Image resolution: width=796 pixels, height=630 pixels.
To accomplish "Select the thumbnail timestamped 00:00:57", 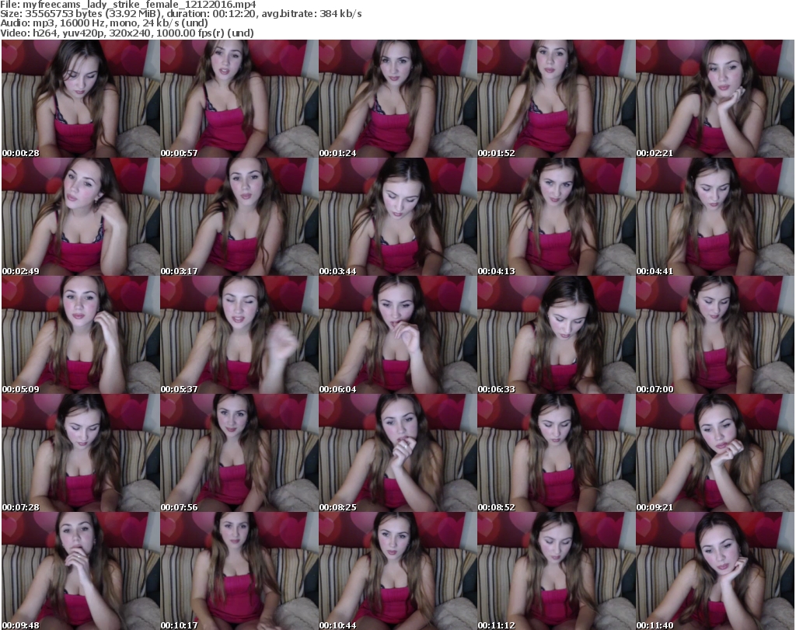I will 239,99.
